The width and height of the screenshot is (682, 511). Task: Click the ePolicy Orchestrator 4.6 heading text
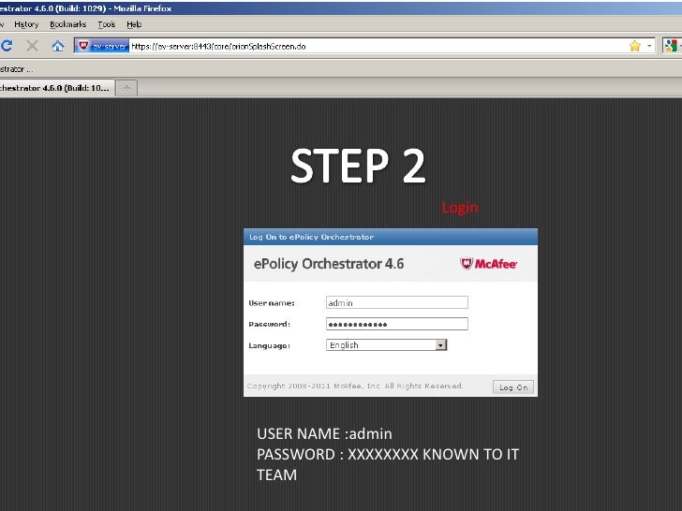coord(329,264)
